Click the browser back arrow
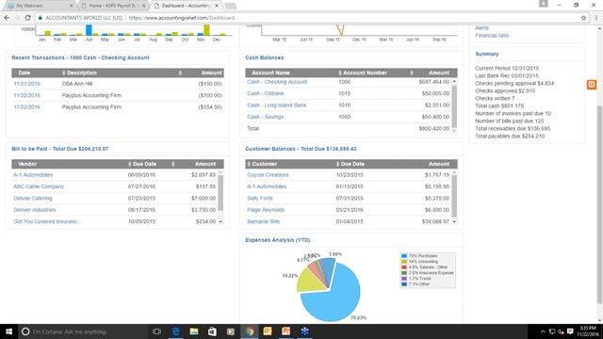The image size is (603, 339). pyautogui.click(x=7, y=18)
